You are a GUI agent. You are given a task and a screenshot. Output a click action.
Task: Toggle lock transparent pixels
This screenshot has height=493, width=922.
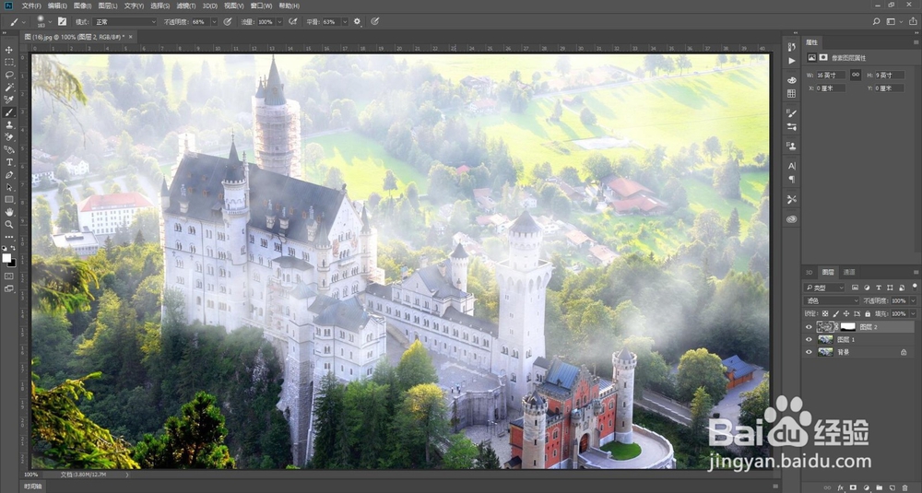[x=825, y=314]
